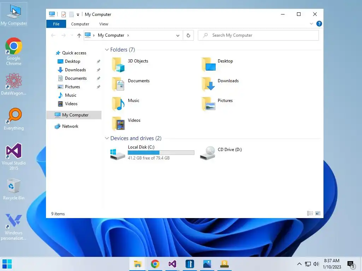
Task: Click the Properties quick access toolbar icon
Action: 64,14
